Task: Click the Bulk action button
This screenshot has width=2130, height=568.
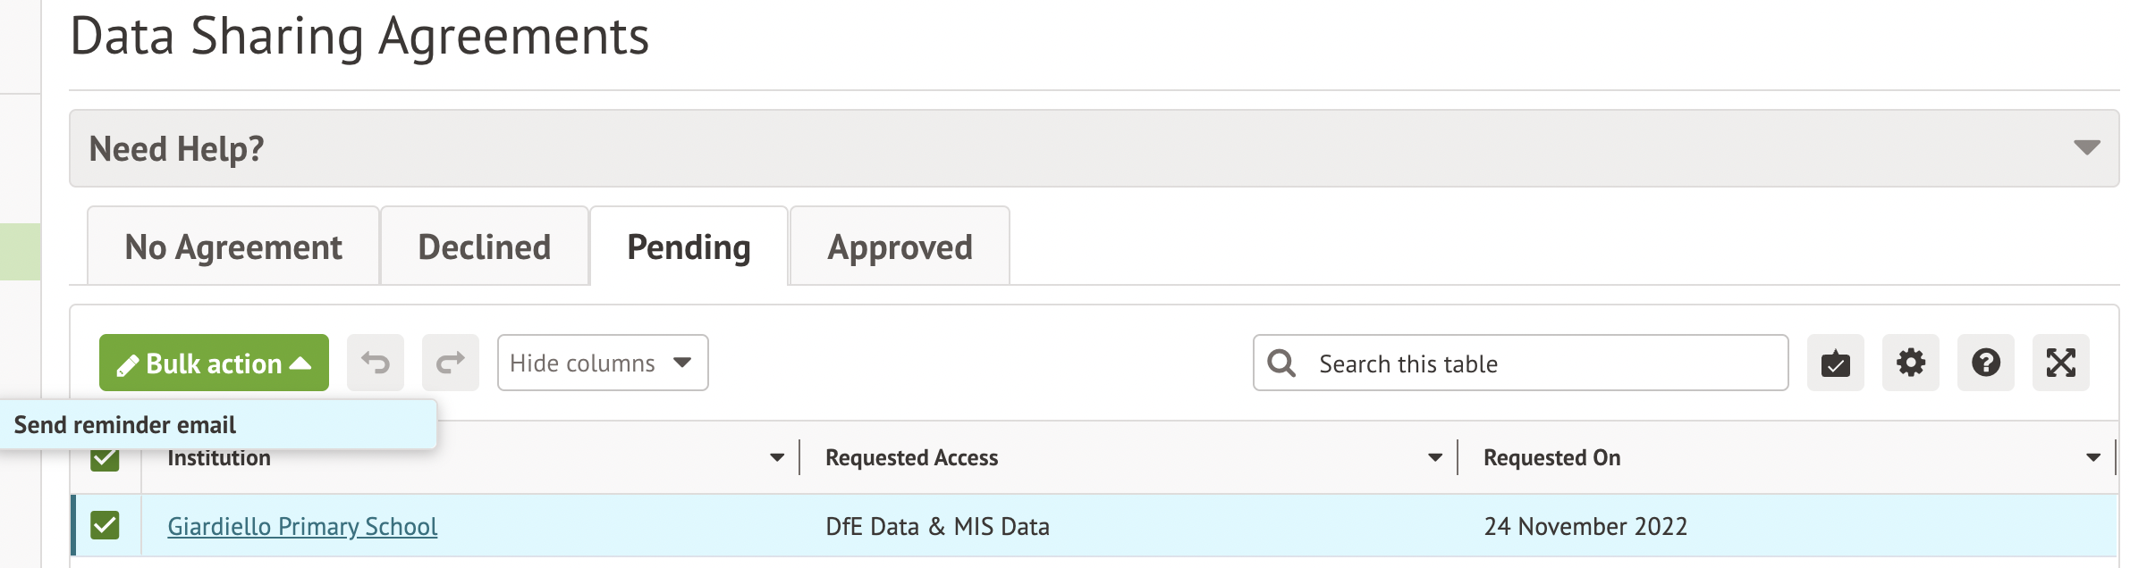Action: [214, 363]
